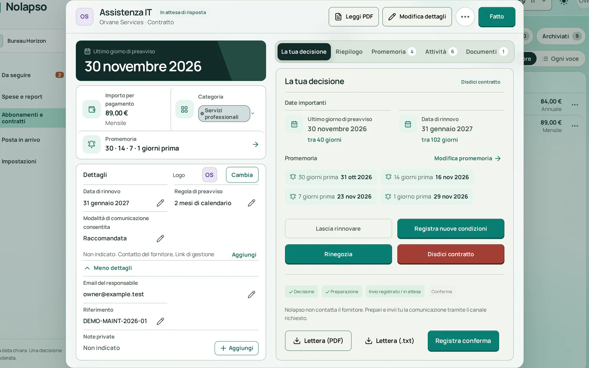Click Registra nuove condizioni
The height and width of the screenshot is (368, 589).
(451, 229)
